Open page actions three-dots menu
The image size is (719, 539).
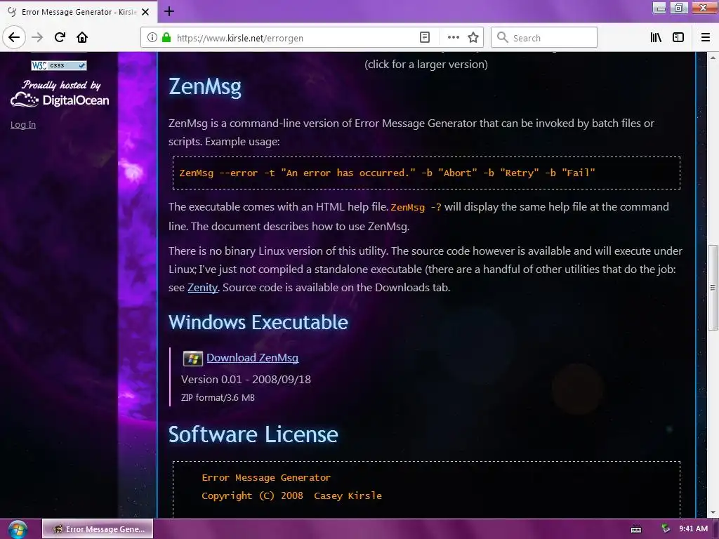click(x=453, y=38)
